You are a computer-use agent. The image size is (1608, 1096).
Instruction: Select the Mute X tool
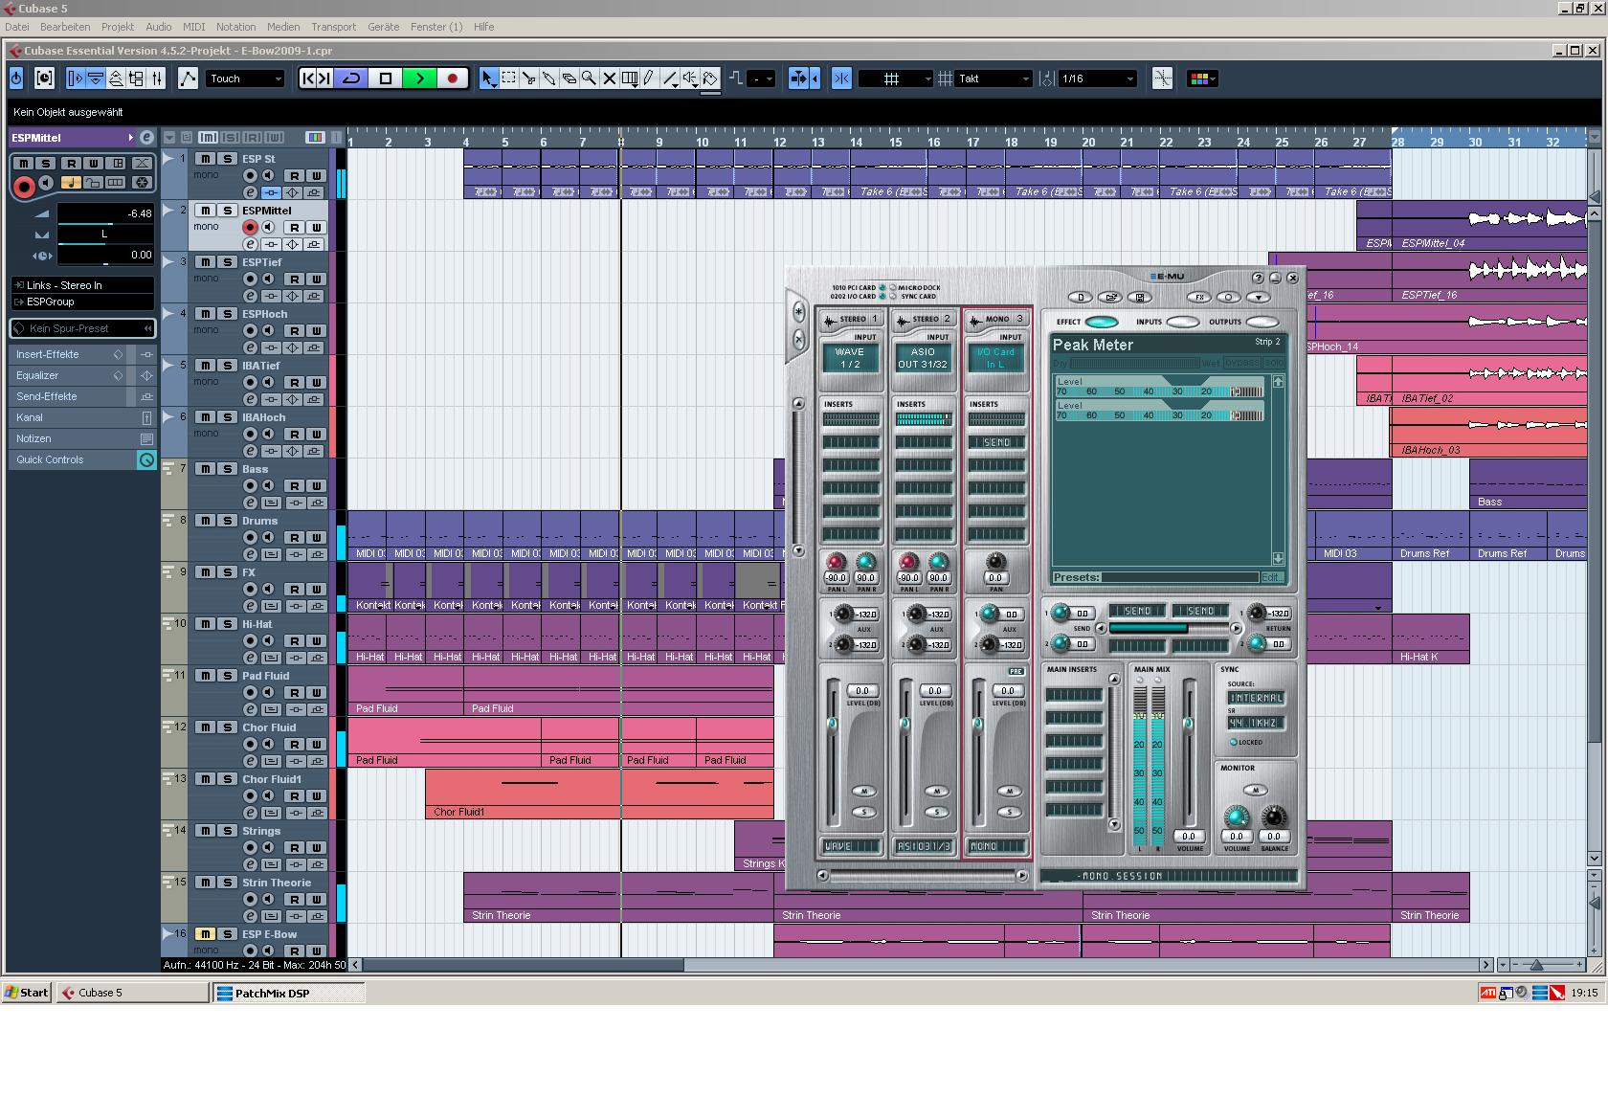pos(609,78)
